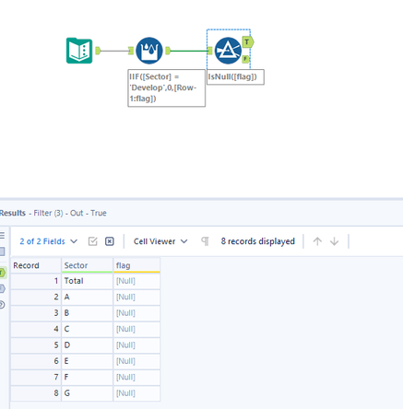403x409 pixels.
Task: Click the '8 records displayed' text
Action: pos(257,241)
